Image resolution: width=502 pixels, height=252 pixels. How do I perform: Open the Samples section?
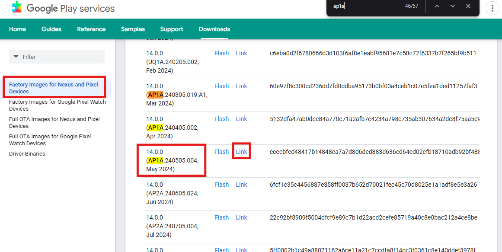(133, 29)
